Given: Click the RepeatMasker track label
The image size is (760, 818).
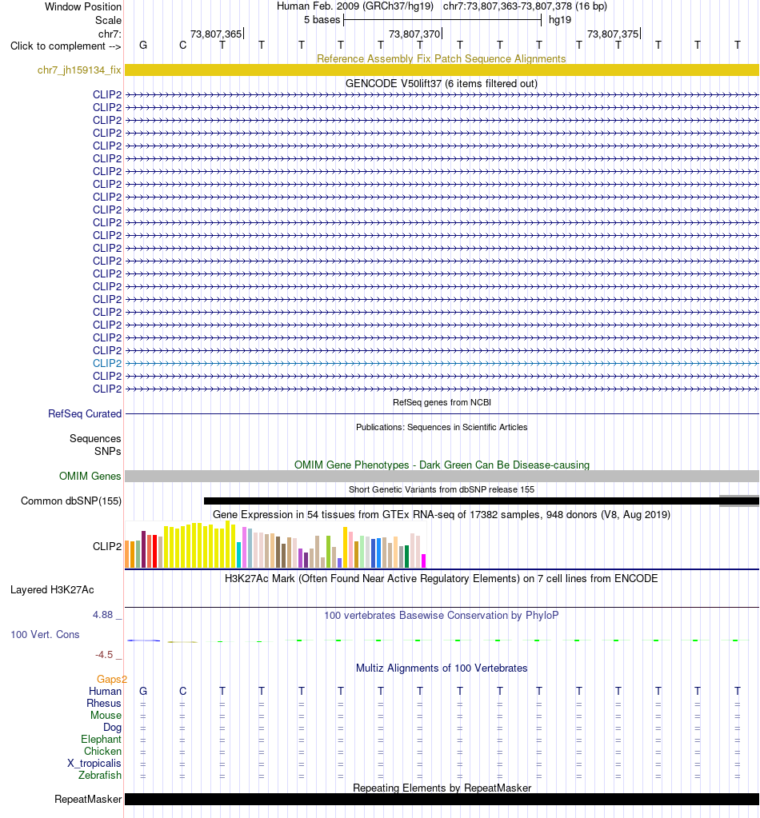Looking at the screenshot, I should [88, 800].
